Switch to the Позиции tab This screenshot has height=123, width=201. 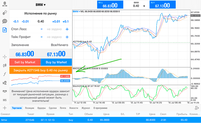click(29, 108)
